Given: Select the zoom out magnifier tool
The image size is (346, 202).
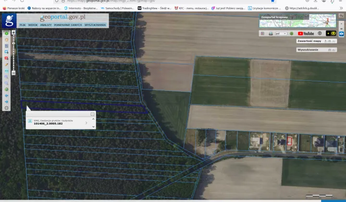Looking at the screenshot, I should [x=7, y=83].
